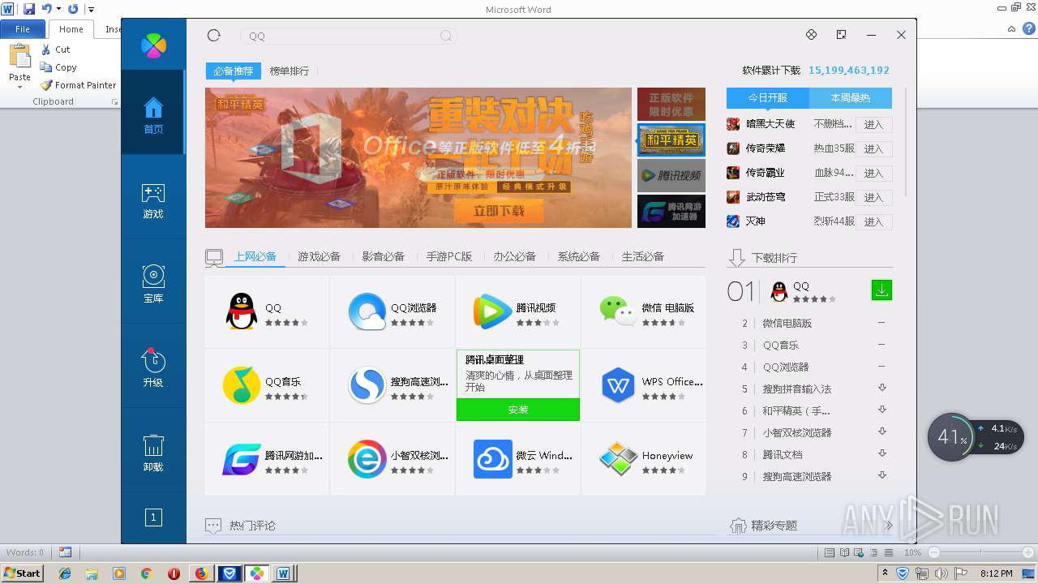This screenshot has height=584, width=1038.
Task: Switch to 必备推荐 tab
Action: click(234, 71)
